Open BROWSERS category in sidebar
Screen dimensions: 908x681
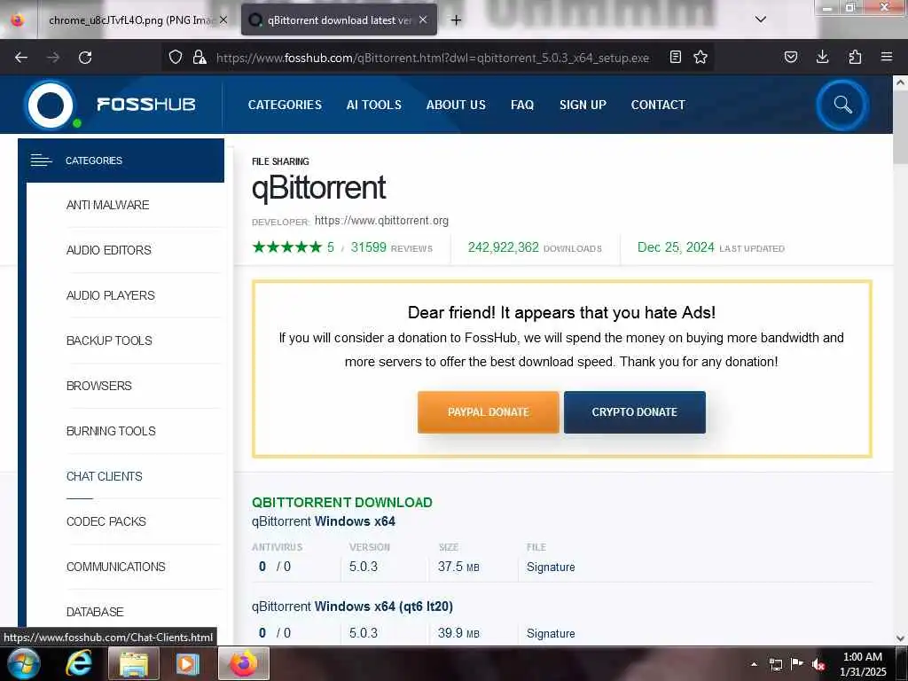[99, 386]
